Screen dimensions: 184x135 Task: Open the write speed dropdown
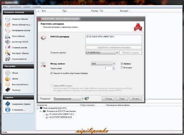pyautogui.click(x=117, y=53)
